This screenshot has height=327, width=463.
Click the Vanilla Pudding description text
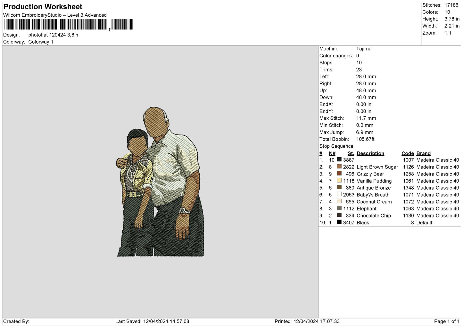374,181
